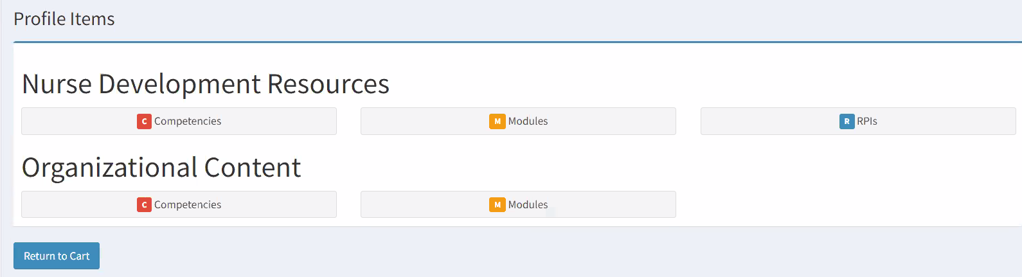Click the word Resources in the section heading
Screen dimensions: 1022x277
[x=328, y=84]
